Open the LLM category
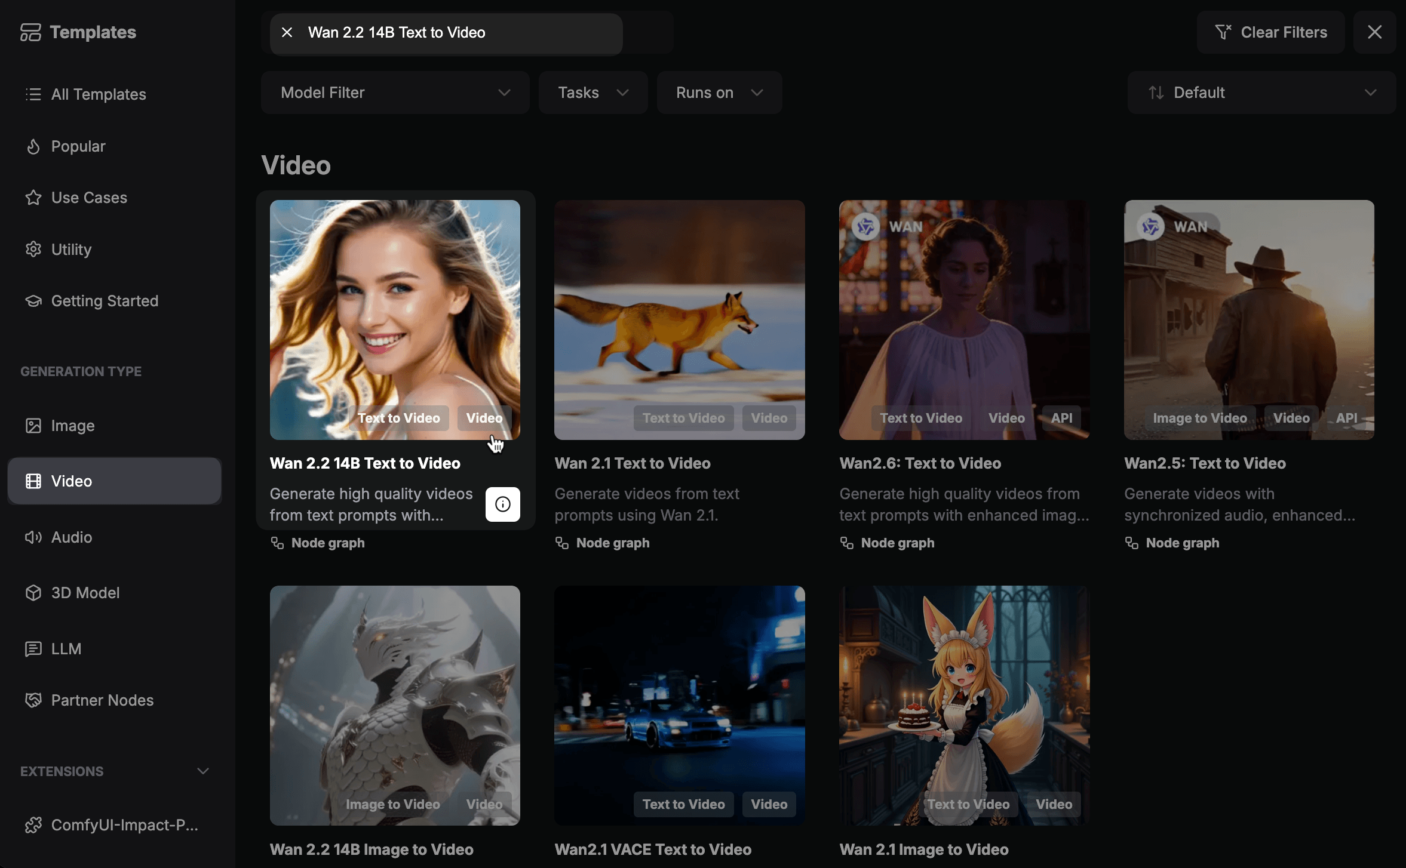The height and width of the screenshot is (868, 1406). [x=66, y=649]
